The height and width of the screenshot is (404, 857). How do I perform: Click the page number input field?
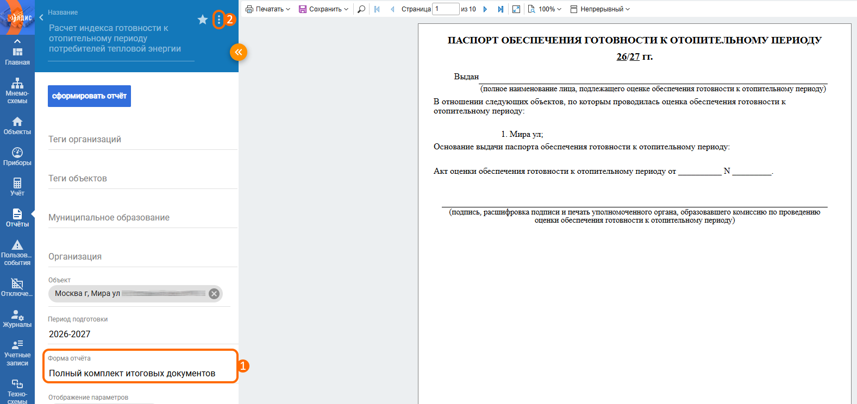(x=446, y=9)
